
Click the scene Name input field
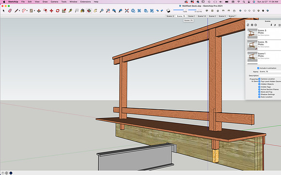pos(270,72)
